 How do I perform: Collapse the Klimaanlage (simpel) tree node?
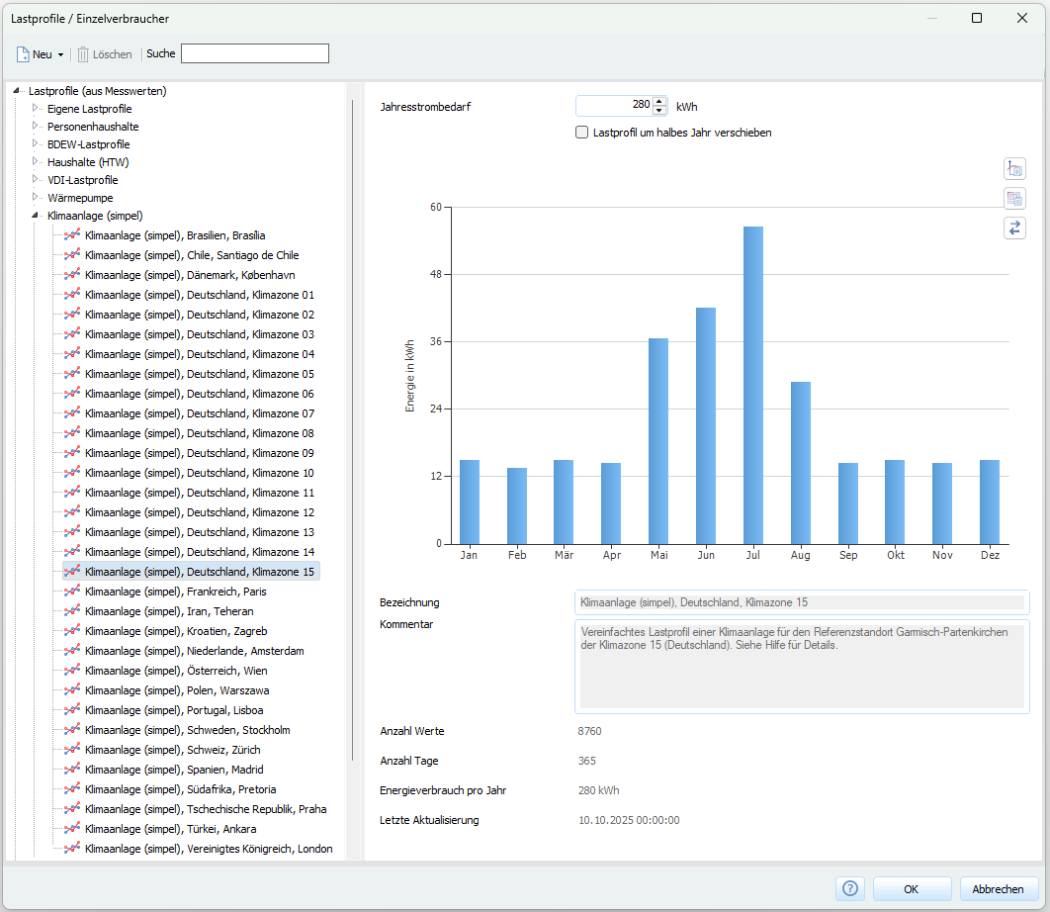[36, 216]
